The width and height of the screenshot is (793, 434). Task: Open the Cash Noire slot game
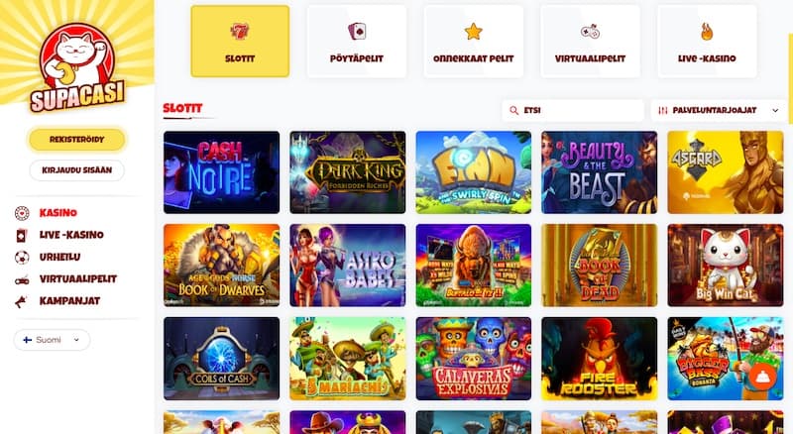(221, 172)
